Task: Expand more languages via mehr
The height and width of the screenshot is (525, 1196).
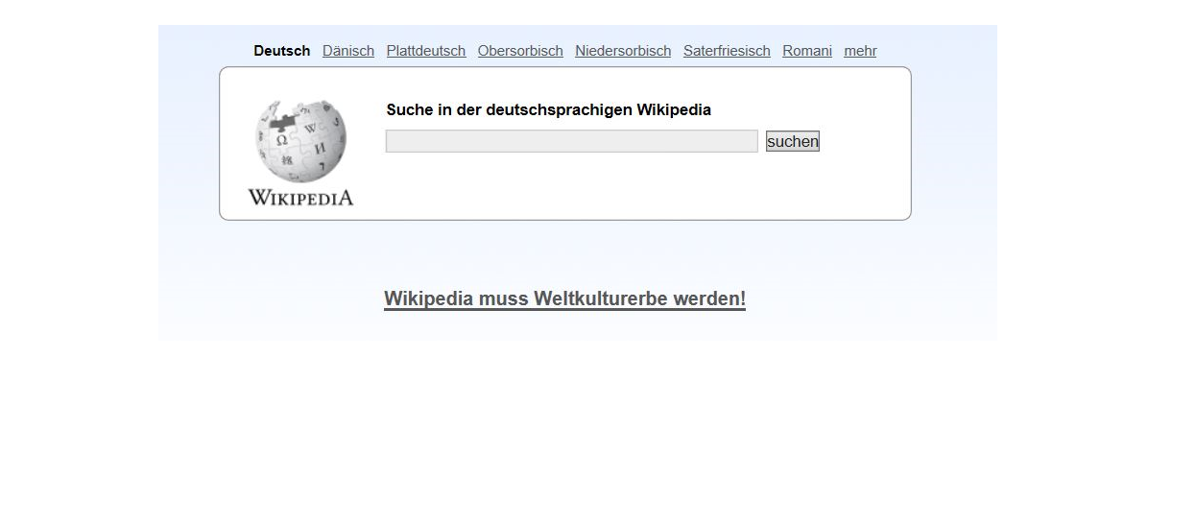Action: pyautogui.click(x=859, y=51)
